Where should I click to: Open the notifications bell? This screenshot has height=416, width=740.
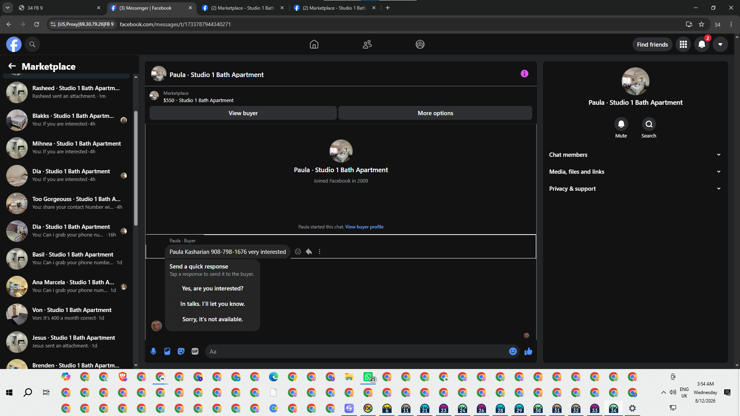pyautogui.click(x=702, y=44)
